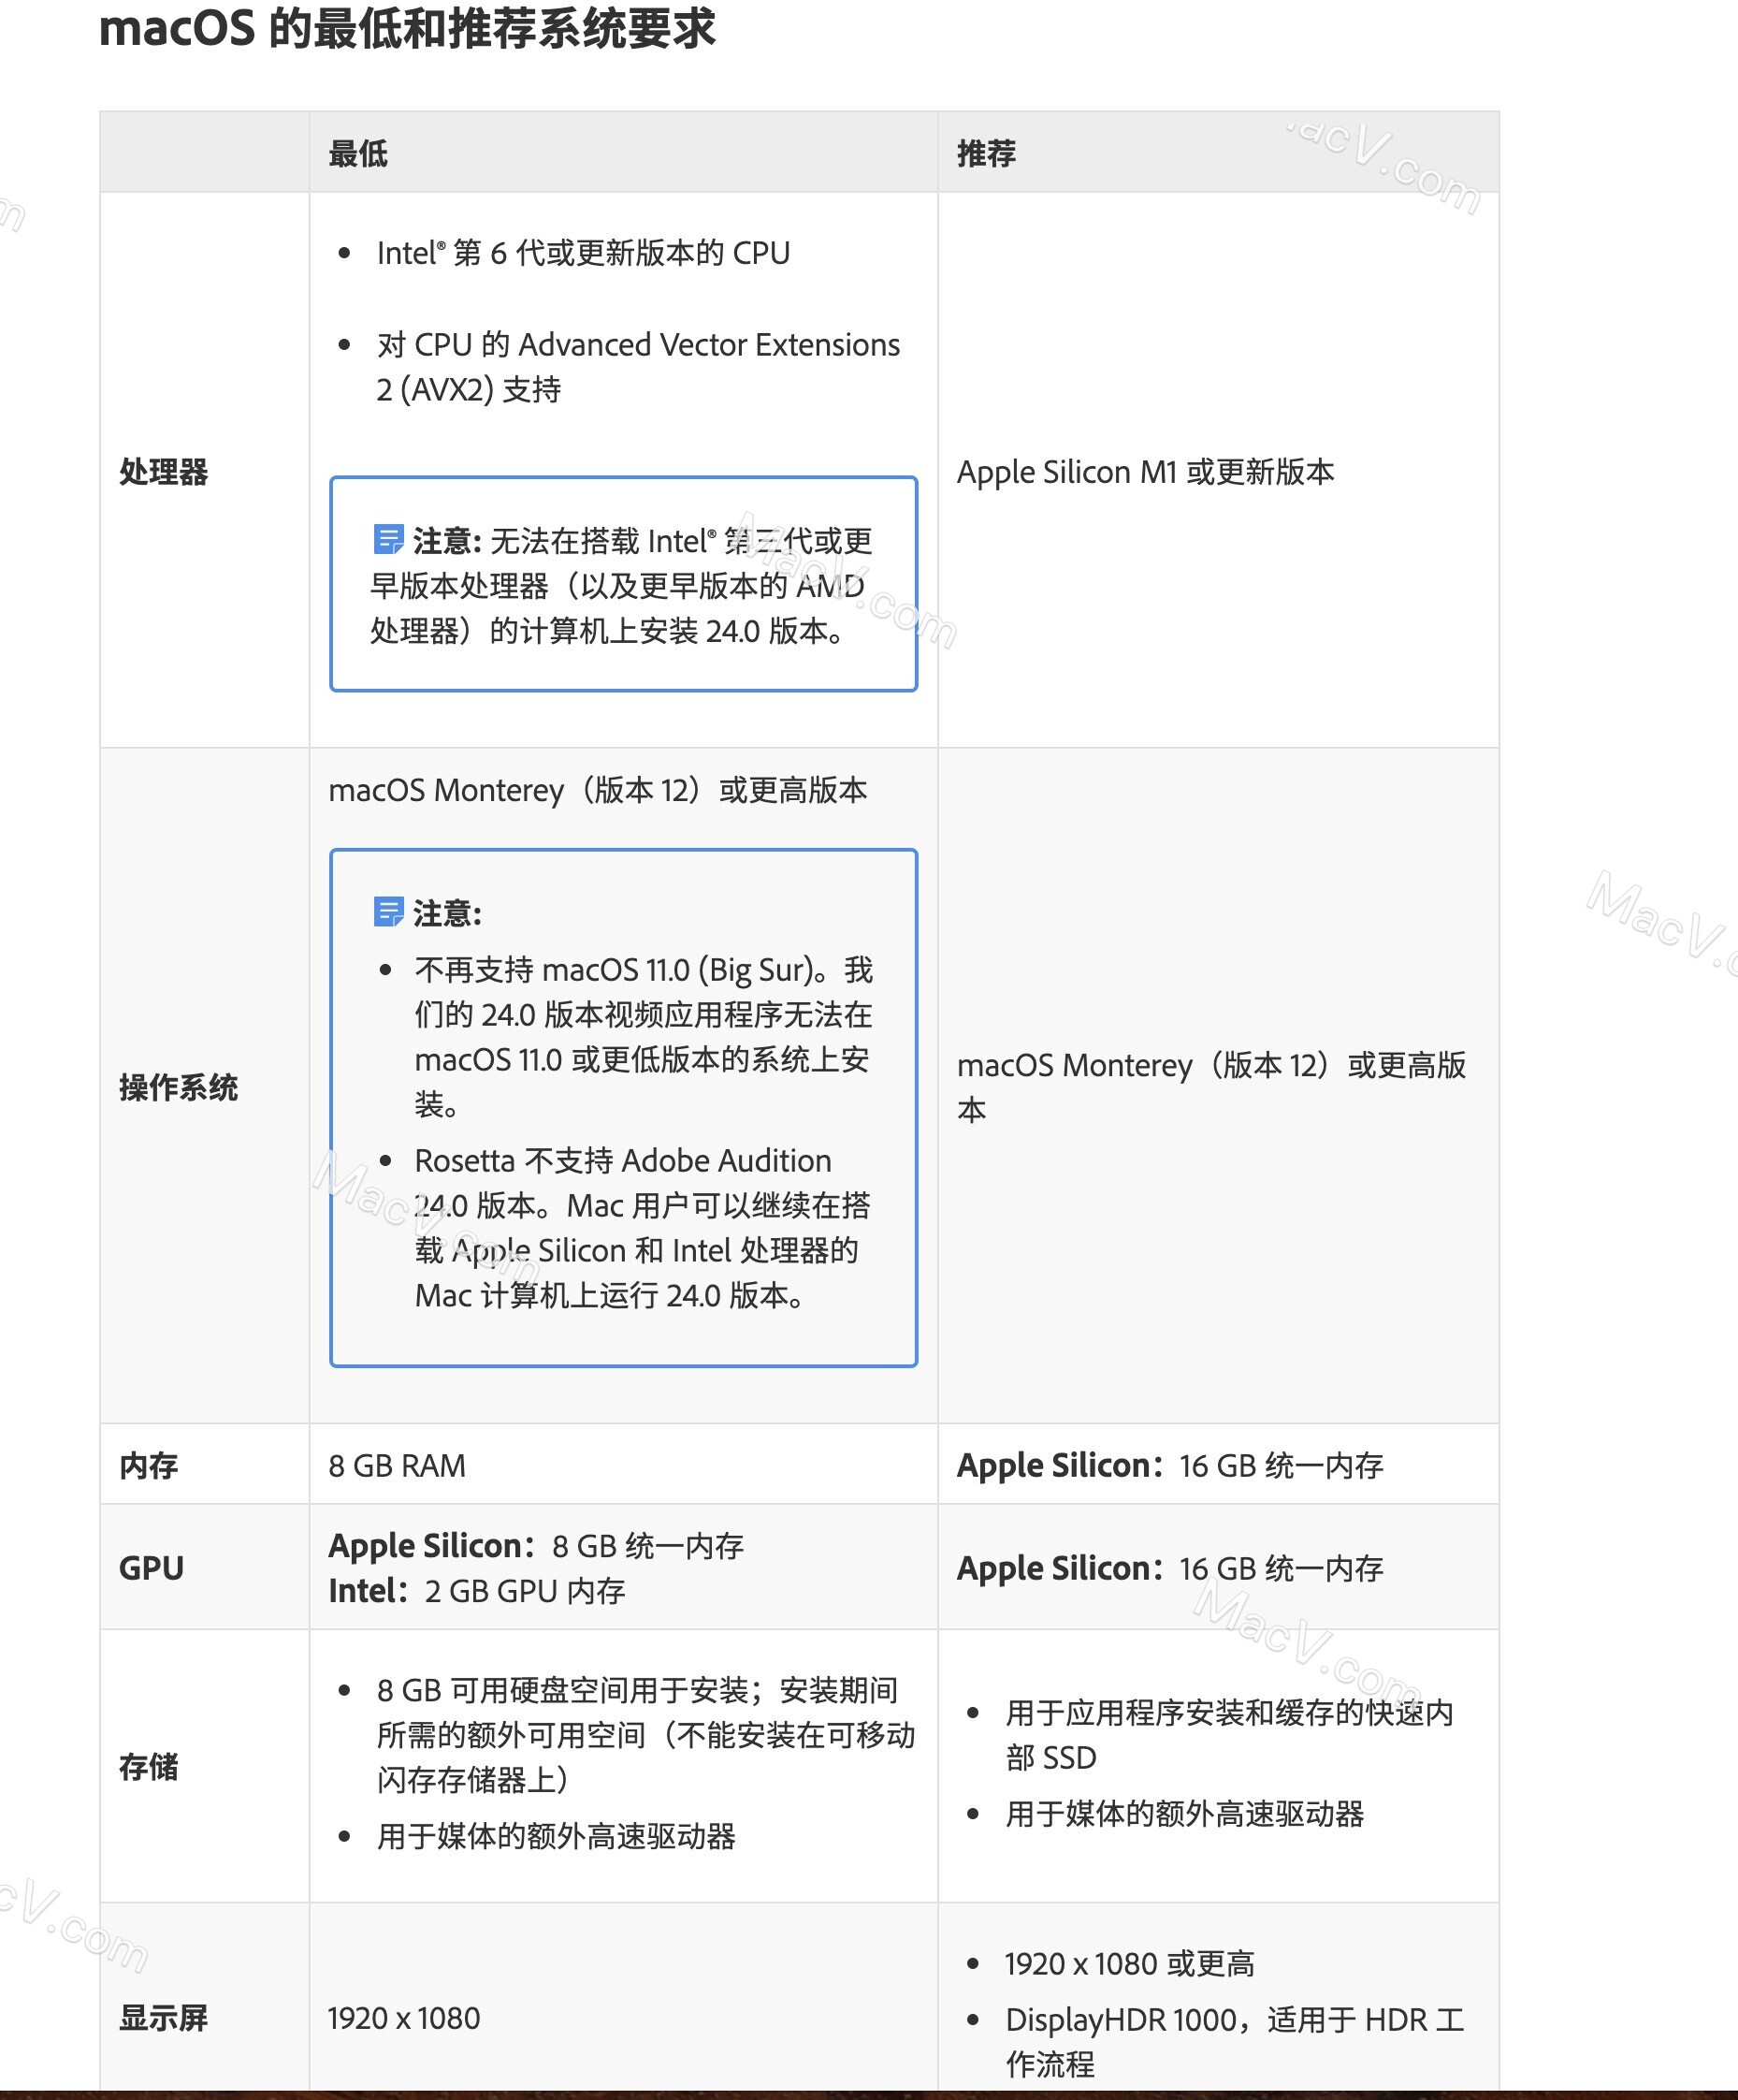Click the '显示屏' row label

pyautogui.click(x=164, y=2017)
